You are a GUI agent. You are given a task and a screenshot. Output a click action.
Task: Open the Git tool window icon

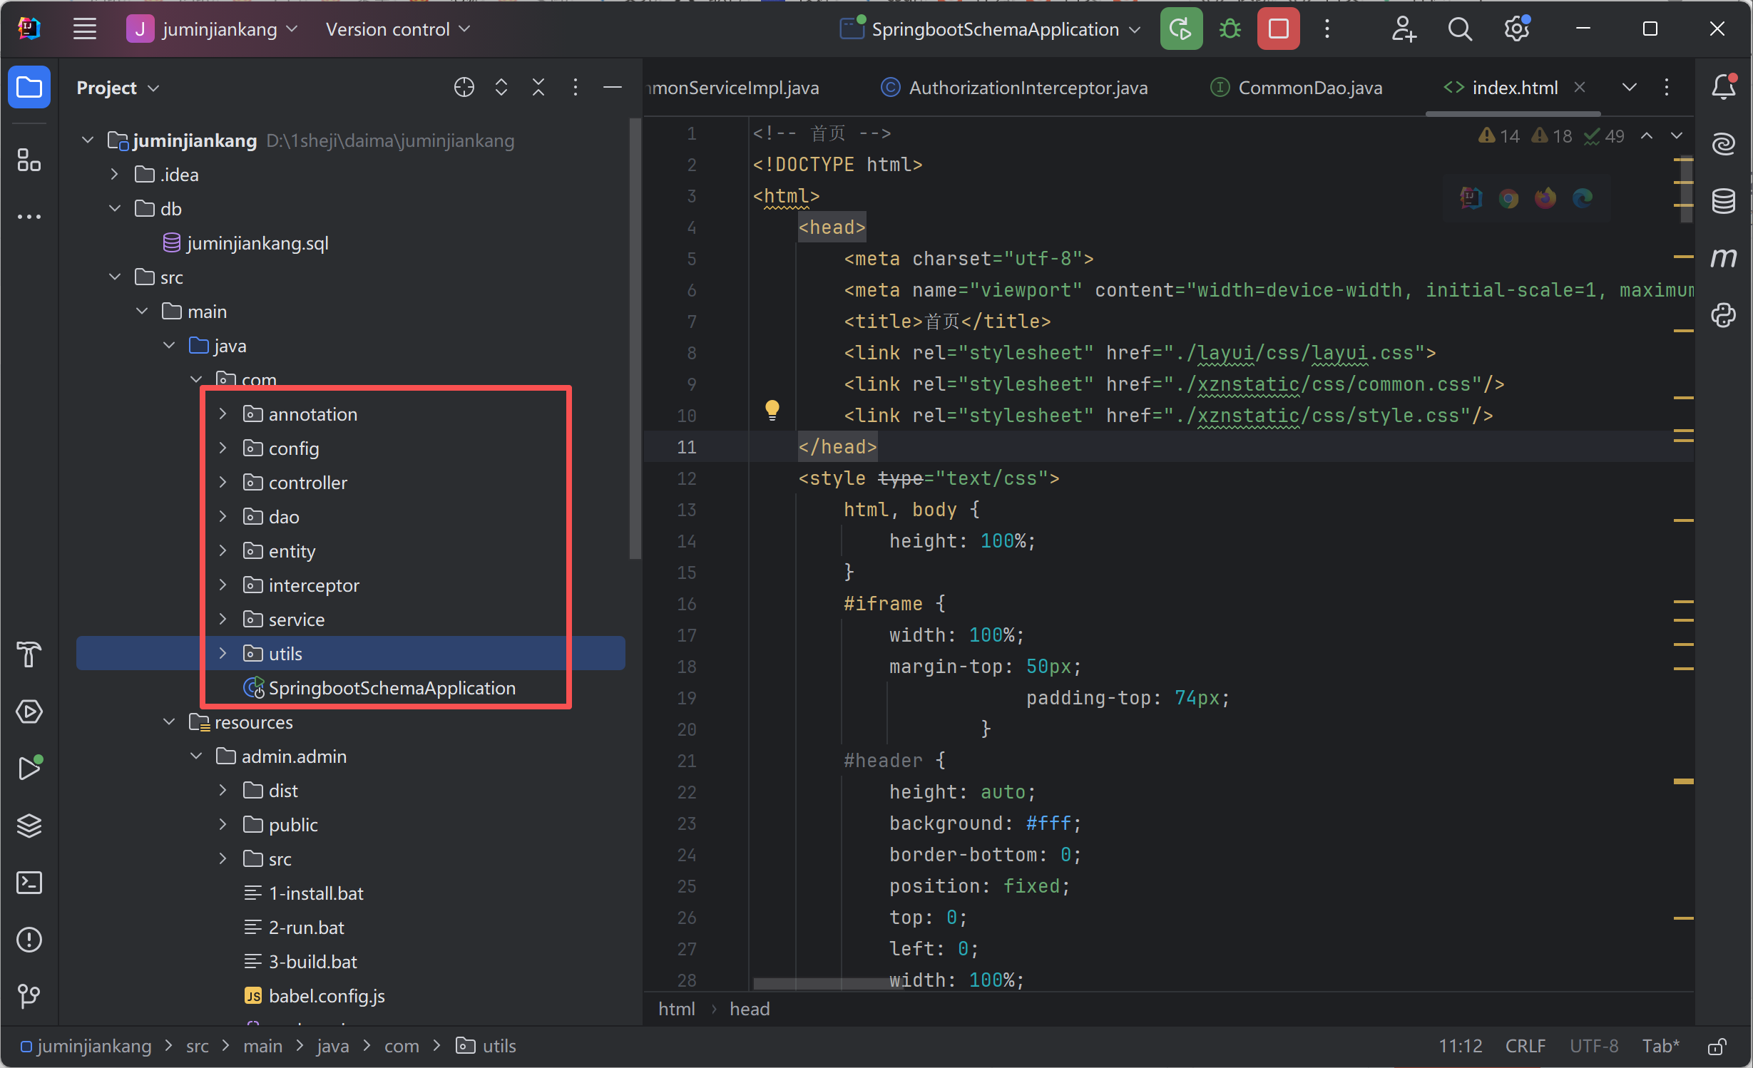[29, 995]
